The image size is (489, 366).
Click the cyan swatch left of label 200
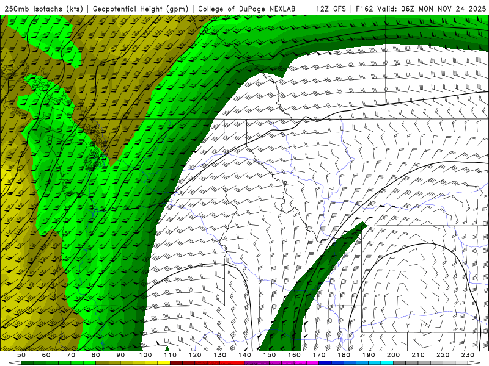[388, 363]
